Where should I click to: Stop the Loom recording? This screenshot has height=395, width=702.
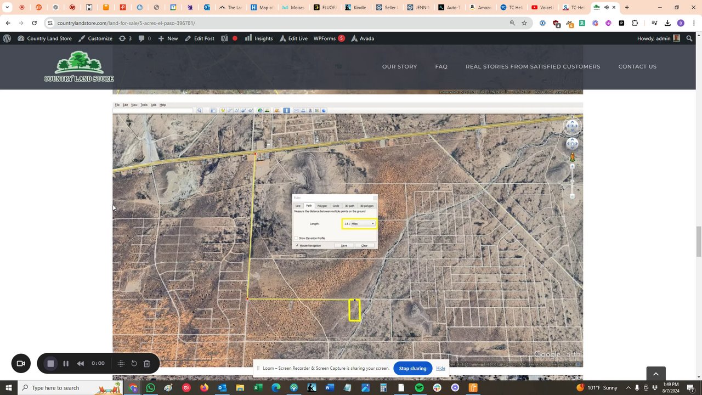point(50,363)
